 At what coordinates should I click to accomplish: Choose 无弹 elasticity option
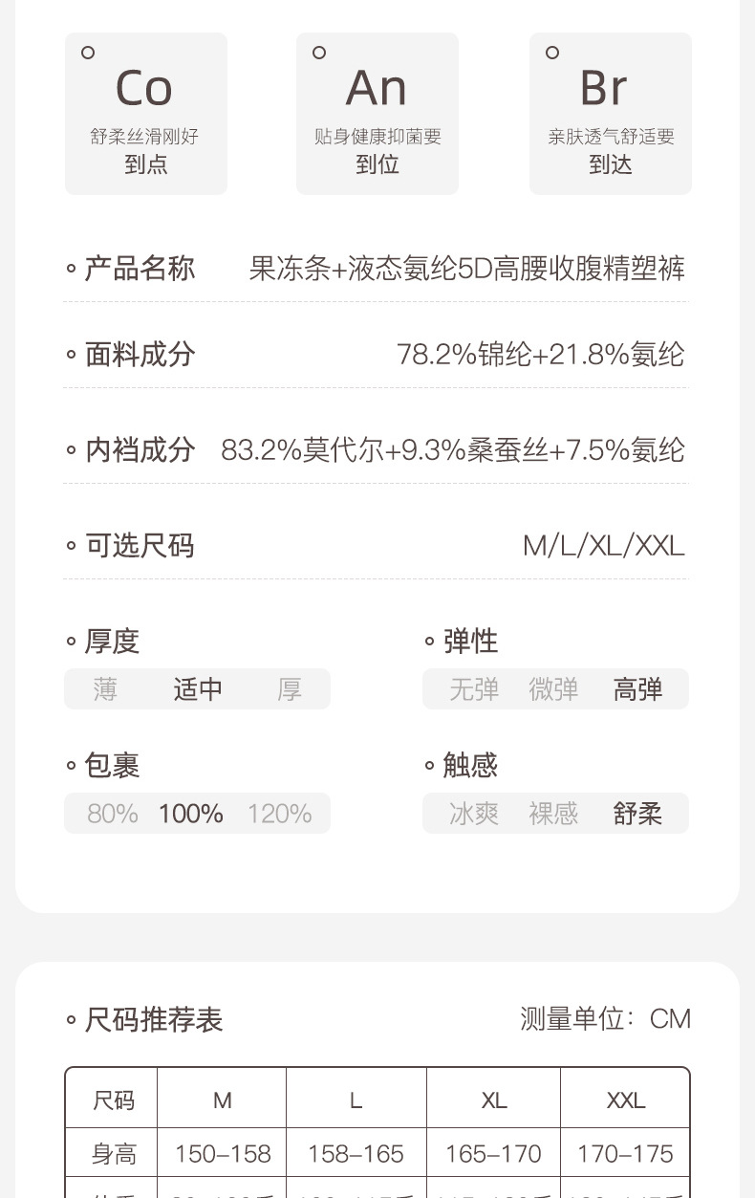pos(474,689)
